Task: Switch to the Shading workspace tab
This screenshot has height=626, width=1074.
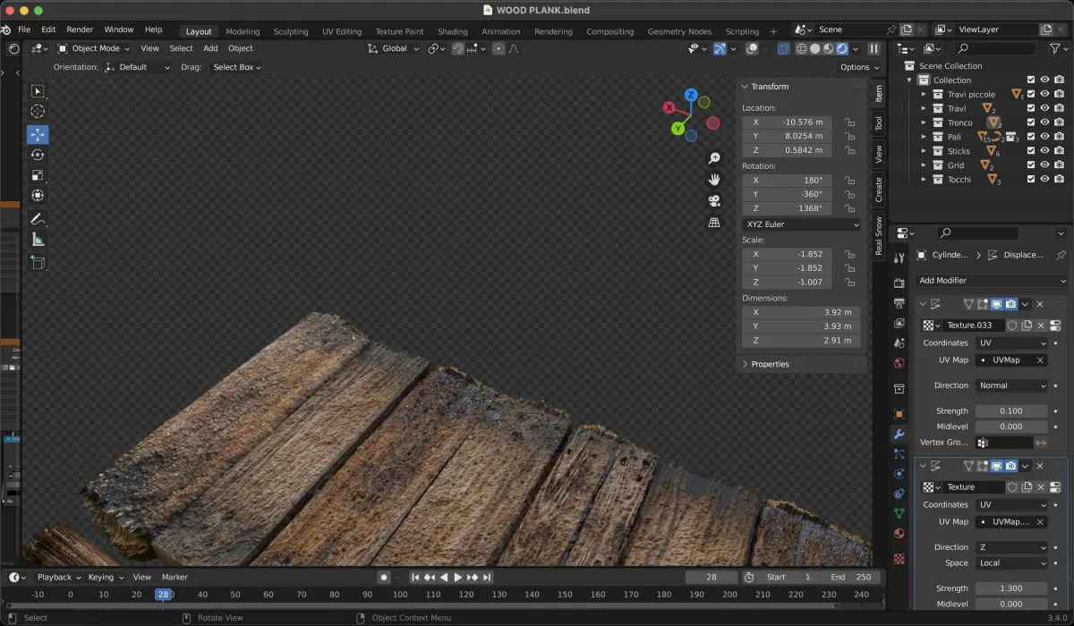Action: 453,31
